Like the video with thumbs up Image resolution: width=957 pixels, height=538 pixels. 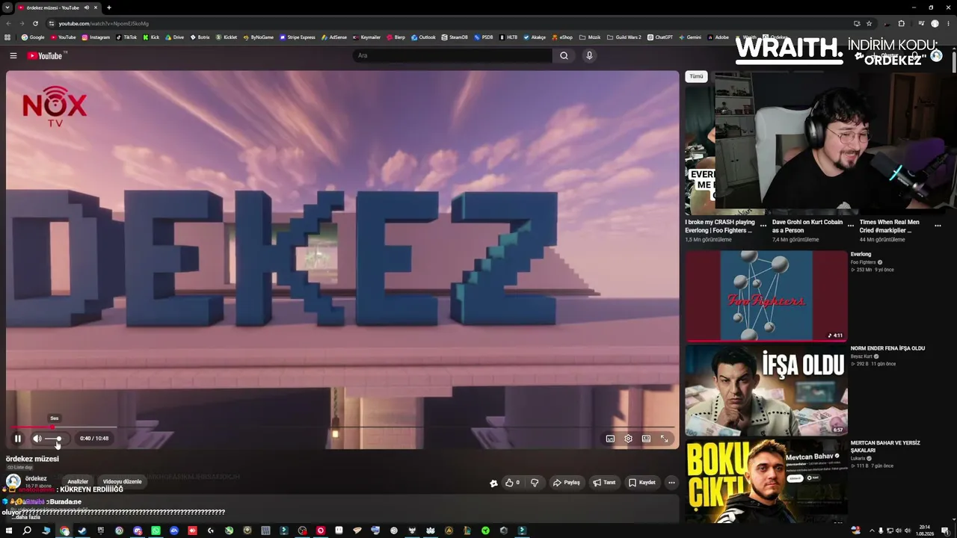click(x=512, y=483)
